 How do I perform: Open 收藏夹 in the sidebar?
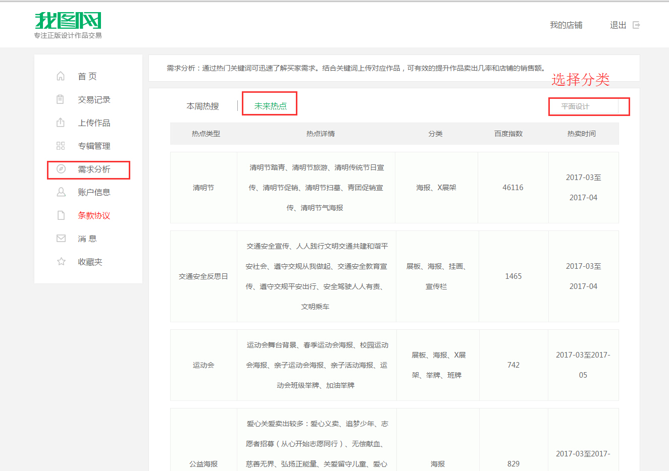point(90,262)
